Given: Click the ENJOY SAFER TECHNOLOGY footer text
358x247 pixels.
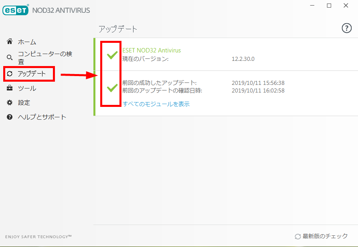Looking at the screenshot, I should coord(38,237).
